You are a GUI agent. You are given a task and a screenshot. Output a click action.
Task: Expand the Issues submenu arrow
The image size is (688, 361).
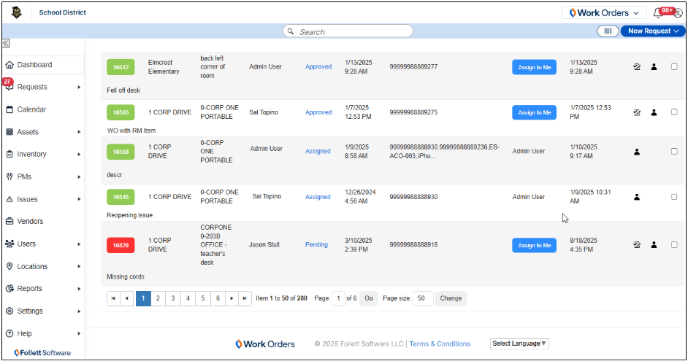pyautogui.click(x=79, y=199)
